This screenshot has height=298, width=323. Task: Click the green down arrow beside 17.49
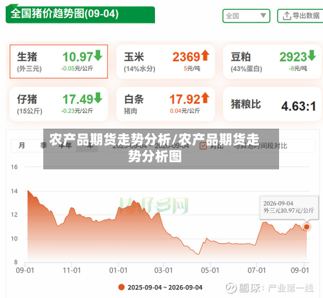click(98, 98)
